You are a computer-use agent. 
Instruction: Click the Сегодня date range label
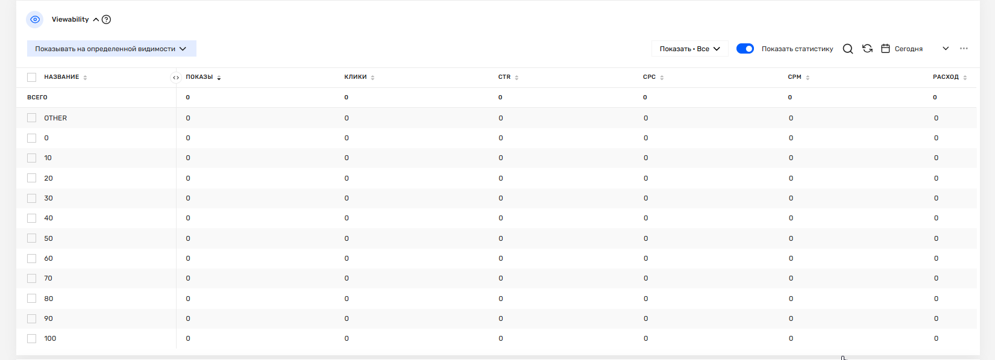(x=909, y=49)
